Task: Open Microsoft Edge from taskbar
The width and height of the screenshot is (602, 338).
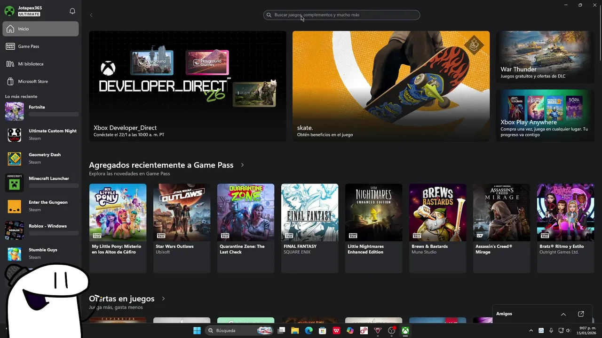Action: click(309, 330)
